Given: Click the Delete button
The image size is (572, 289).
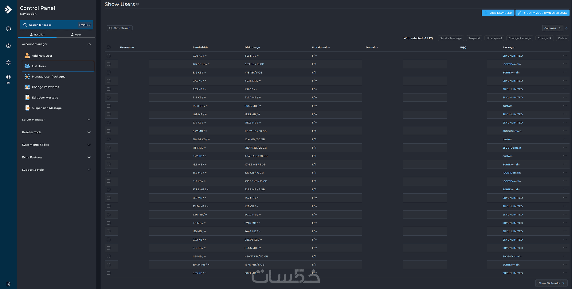Looking at the screenshot, I should [x=562, y=38].
